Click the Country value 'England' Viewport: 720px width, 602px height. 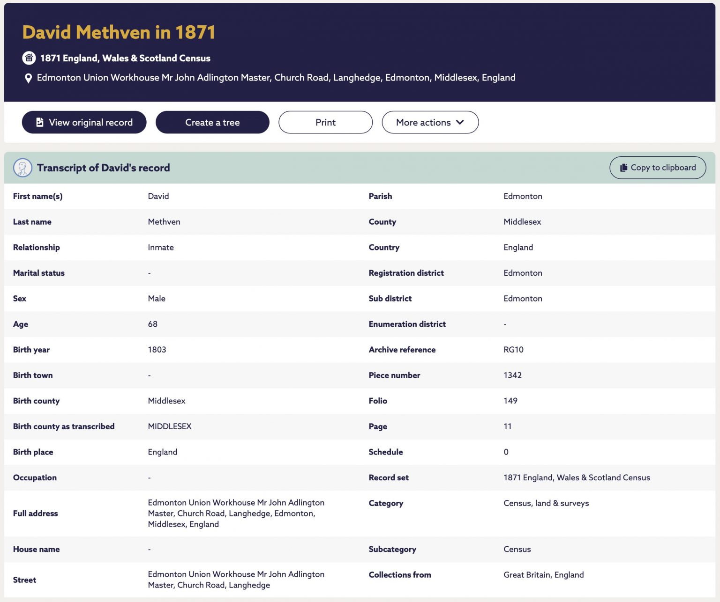point(518,247)
